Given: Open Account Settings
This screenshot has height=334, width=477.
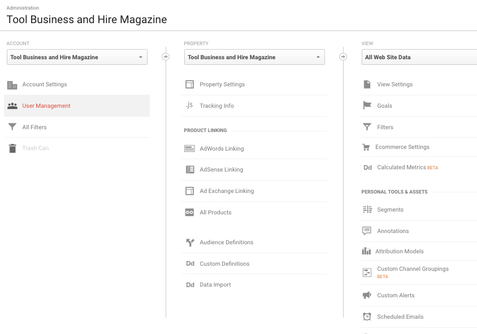Looking at the screenshot, I should click(45, 85).
